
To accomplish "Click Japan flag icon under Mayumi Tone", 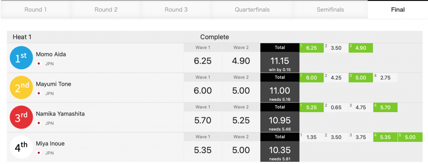I will 39,93.
